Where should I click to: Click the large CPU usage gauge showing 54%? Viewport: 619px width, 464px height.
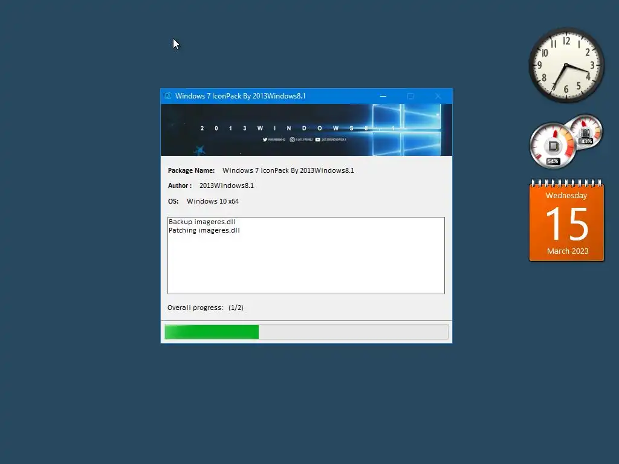(553, 146)
